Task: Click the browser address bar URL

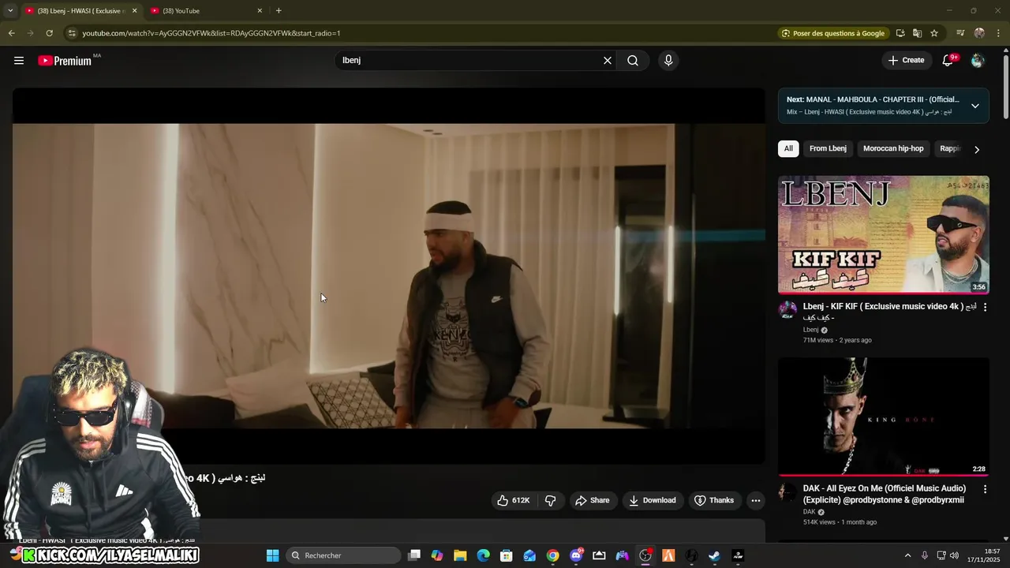Action: click(211, 33)
